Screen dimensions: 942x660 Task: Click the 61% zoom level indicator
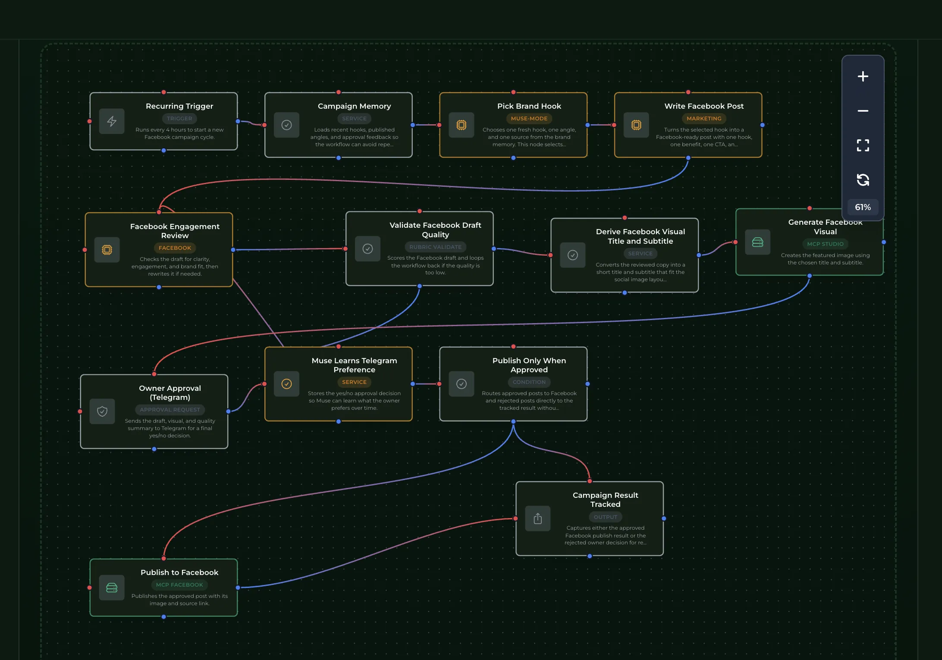(863, 207)
